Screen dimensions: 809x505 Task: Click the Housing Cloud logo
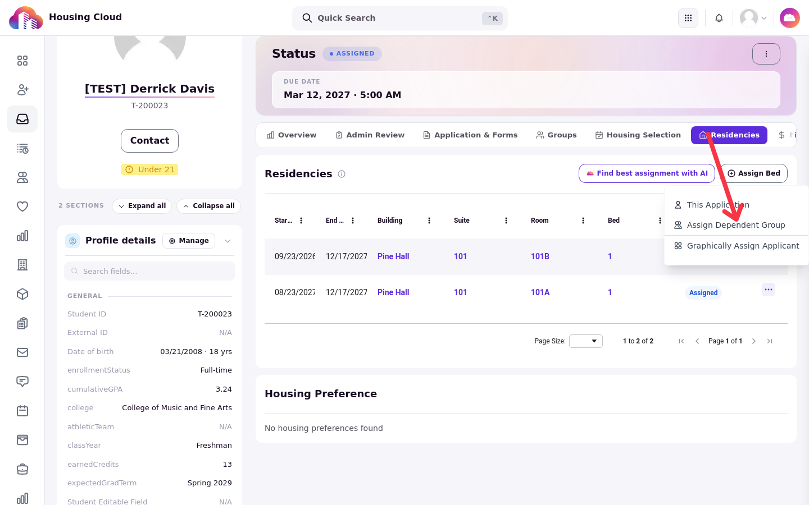26,18
